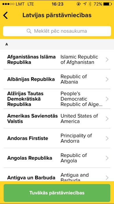Image resolution: width=114 pixels, height=204 pixels.
Task: Open chevron beside Principality of Andorra
Action: click(107, 138)
